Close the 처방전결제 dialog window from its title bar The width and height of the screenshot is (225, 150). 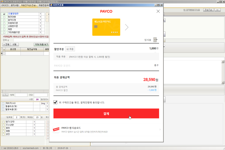161,5
